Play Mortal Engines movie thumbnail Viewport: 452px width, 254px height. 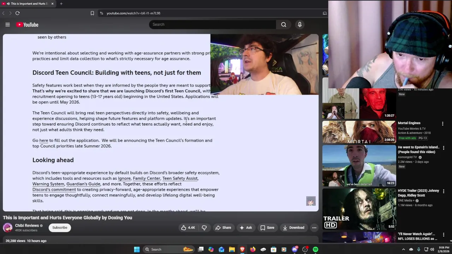pos(359,132)
